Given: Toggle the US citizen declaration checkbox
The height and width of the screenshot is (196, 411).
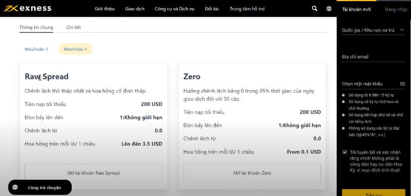Looking at the screenshot, I should click(x=345, y=153).
